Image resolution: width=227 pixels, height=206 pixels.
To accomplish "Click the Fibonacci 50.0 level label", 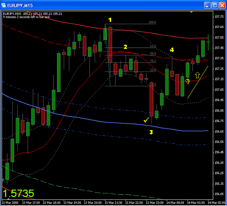I will coord(153,53).
